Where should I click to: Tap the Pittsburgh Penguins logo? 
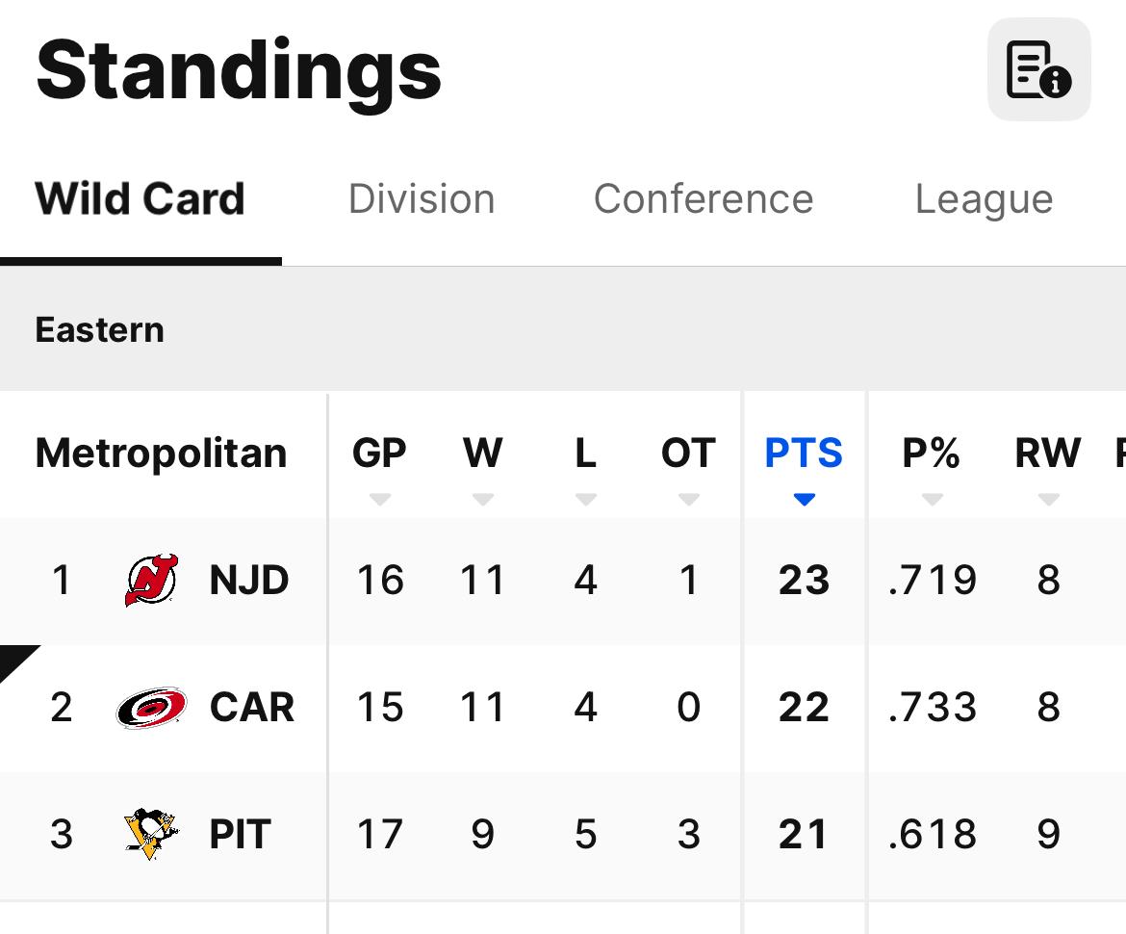point(151,834)
